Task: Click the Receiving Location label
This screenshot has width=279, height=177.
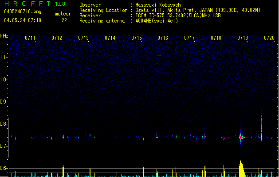Action: point(103,10)
